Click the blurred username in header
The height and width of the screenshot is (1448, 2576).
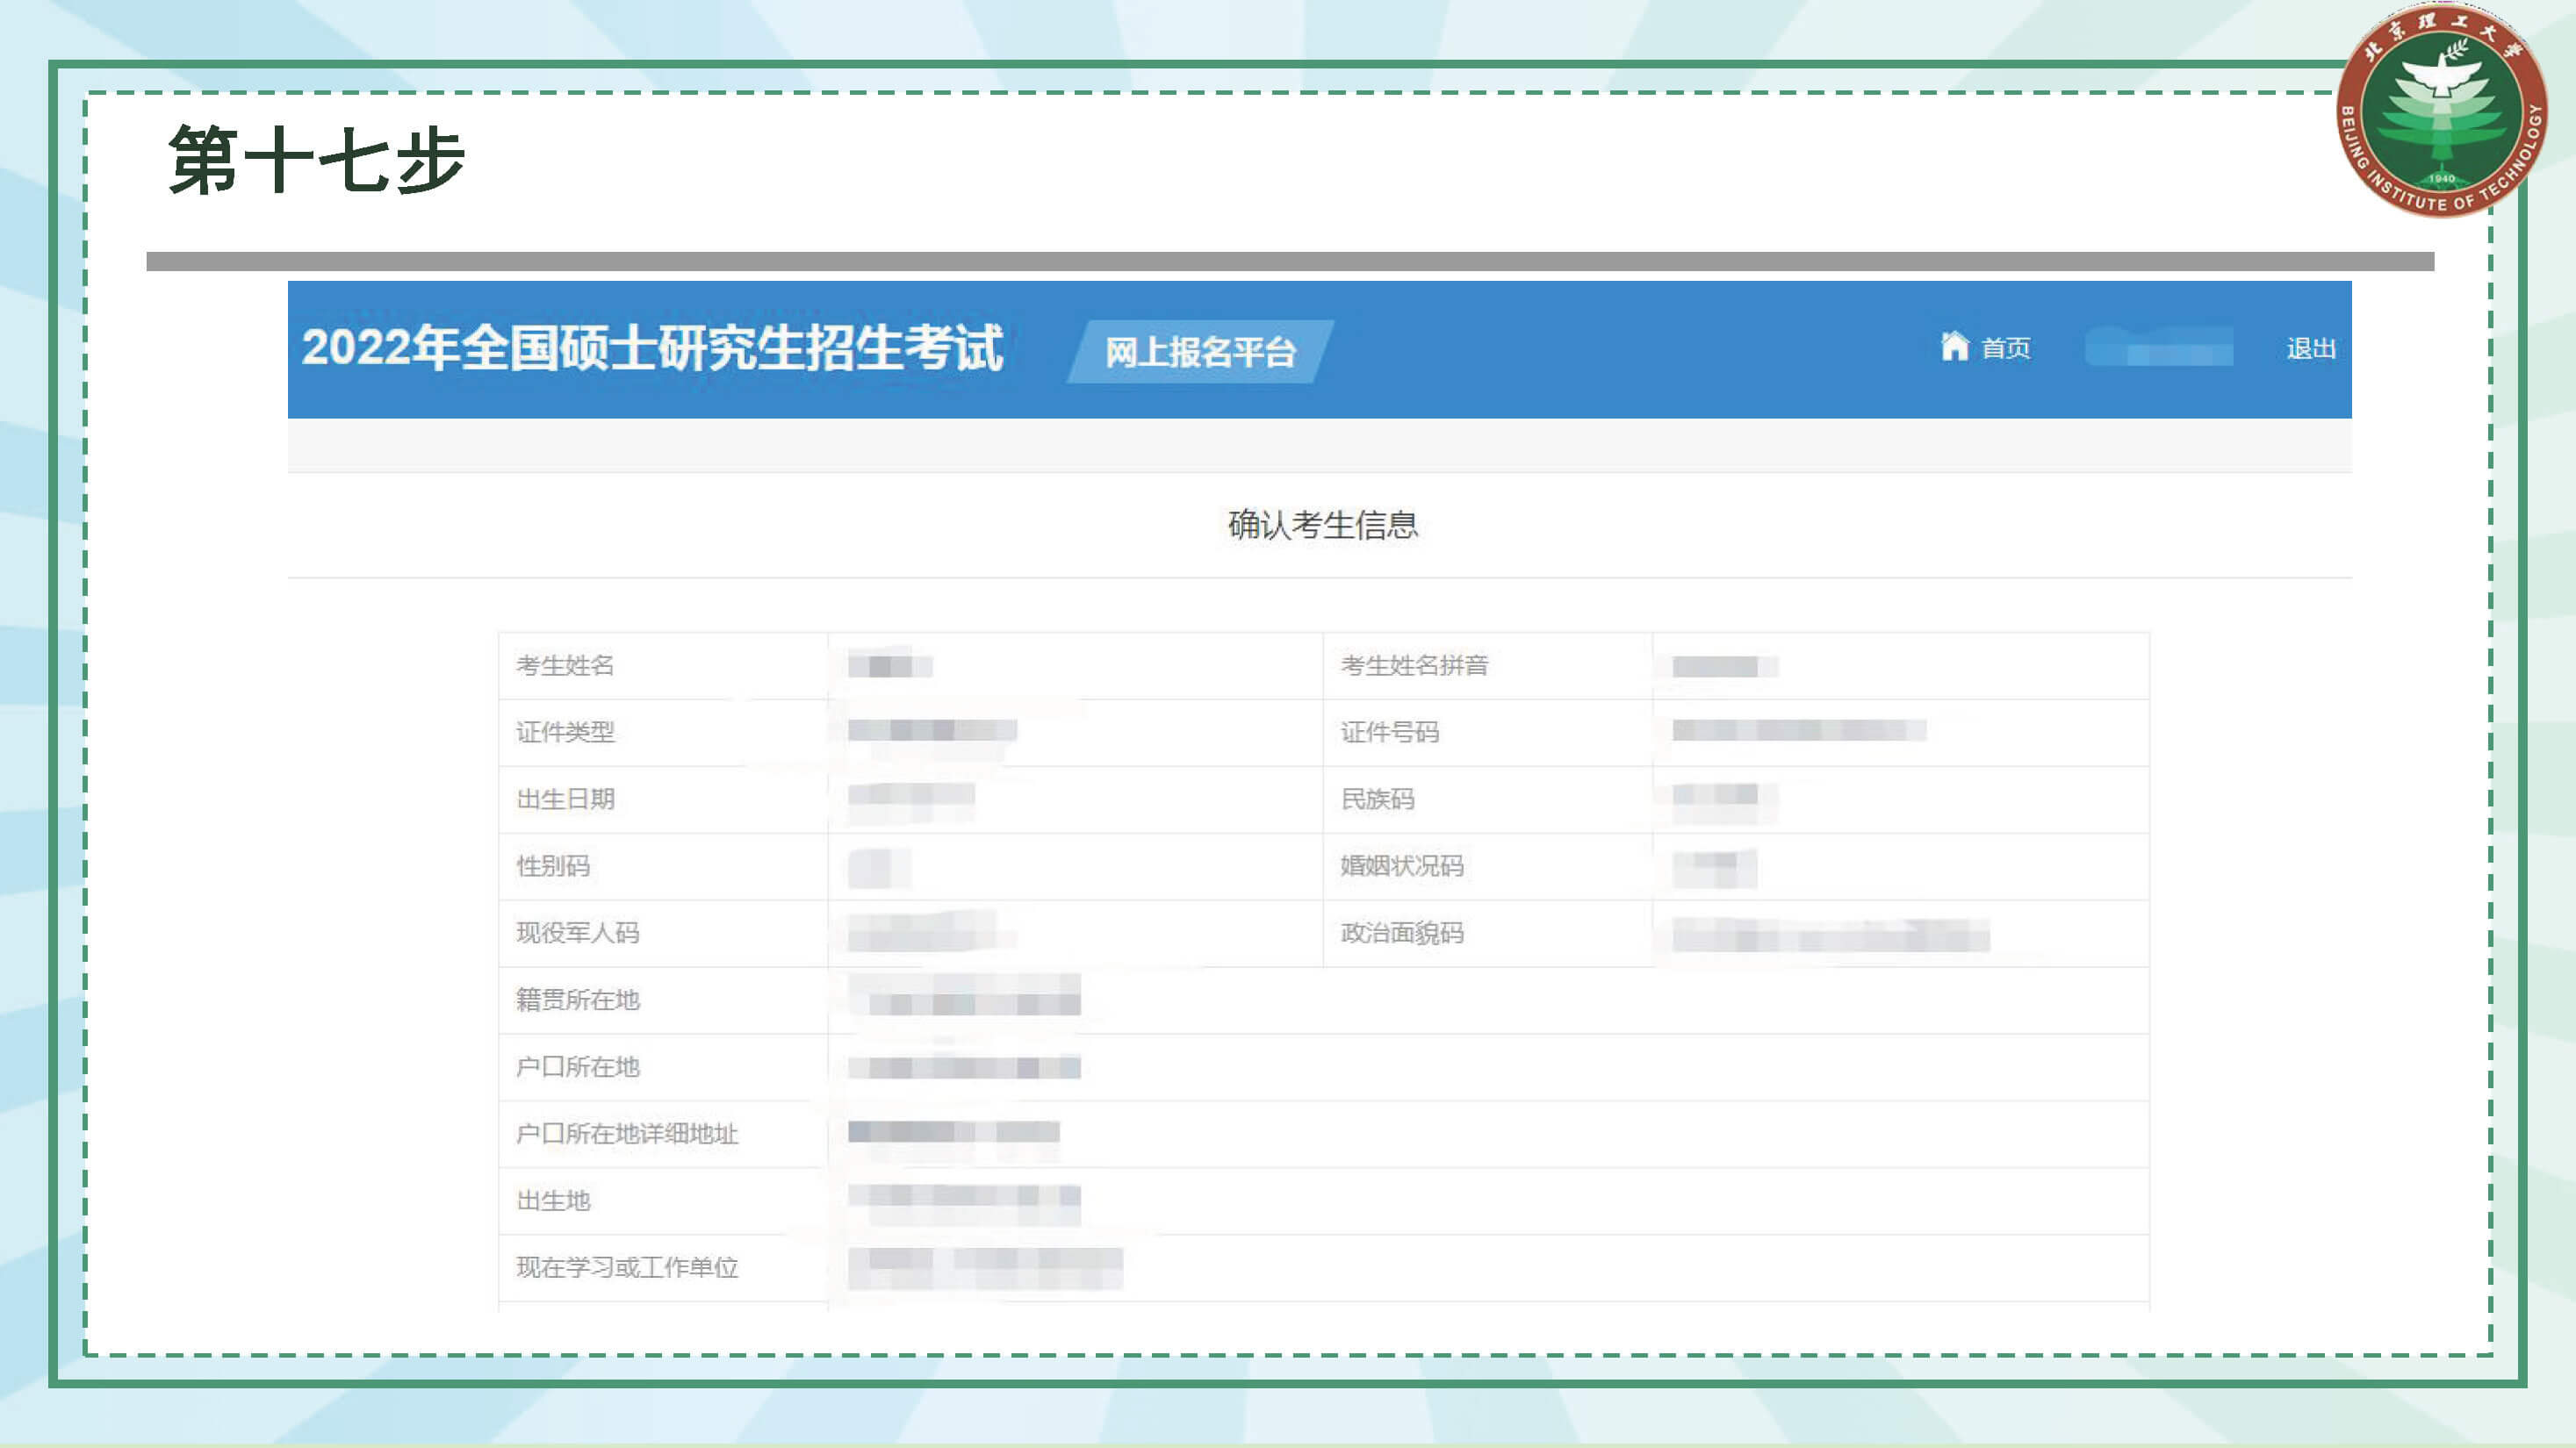tap(2158, 348)
